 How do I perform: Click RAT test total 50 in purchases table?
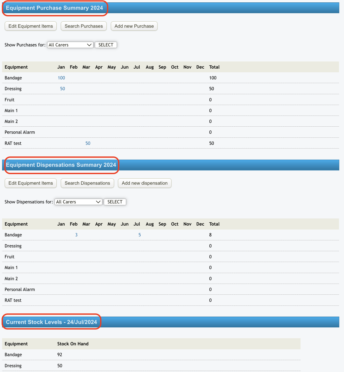coord(212,143)
